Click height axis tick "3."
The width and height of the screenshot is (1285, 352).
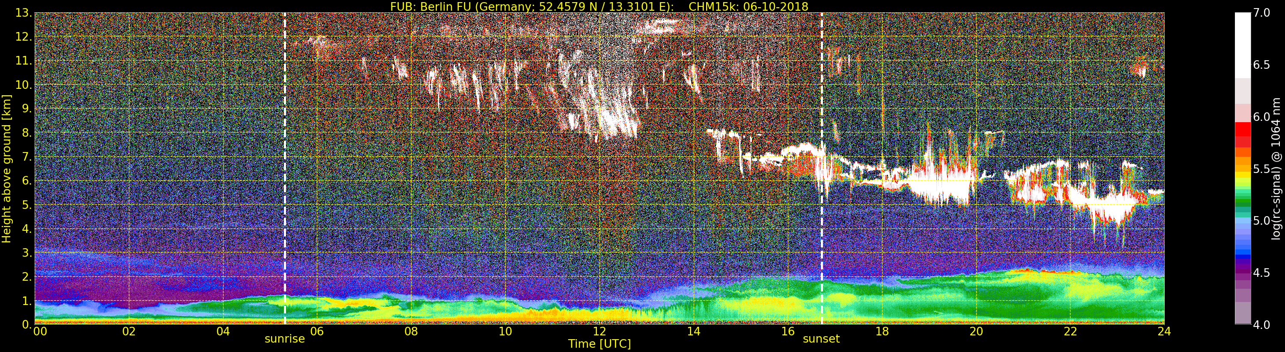point(27,252)
